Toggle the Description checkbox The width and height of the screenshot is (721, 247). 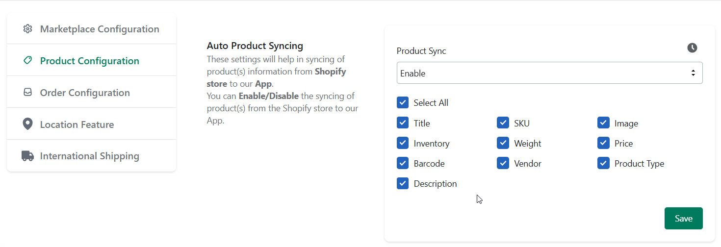click(403, 183)
